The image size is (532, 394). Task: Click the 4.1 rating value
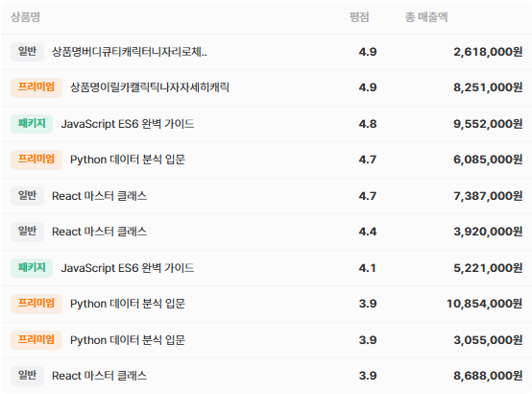click(x=368, y=268)
